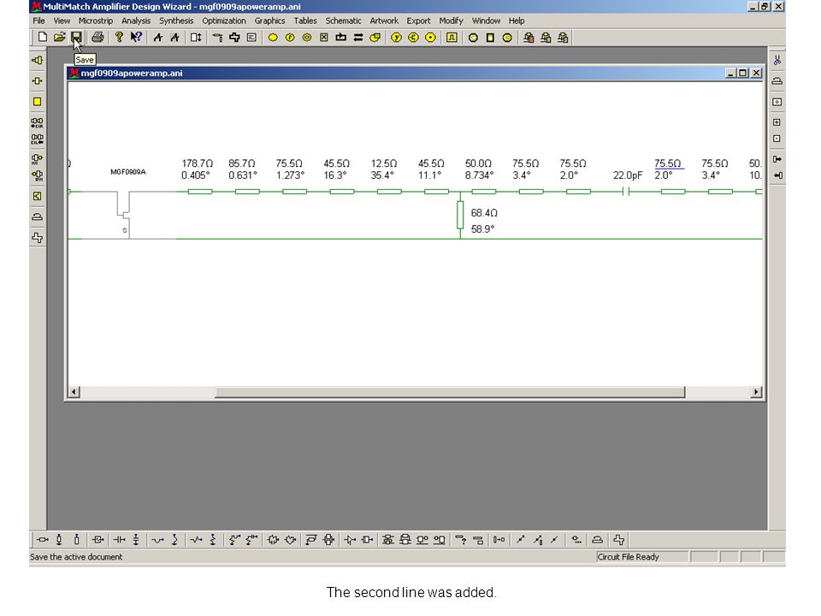Save the active document
Image resolution: width=821 pixels, height=616 pixels.
(x=76, y=37)
